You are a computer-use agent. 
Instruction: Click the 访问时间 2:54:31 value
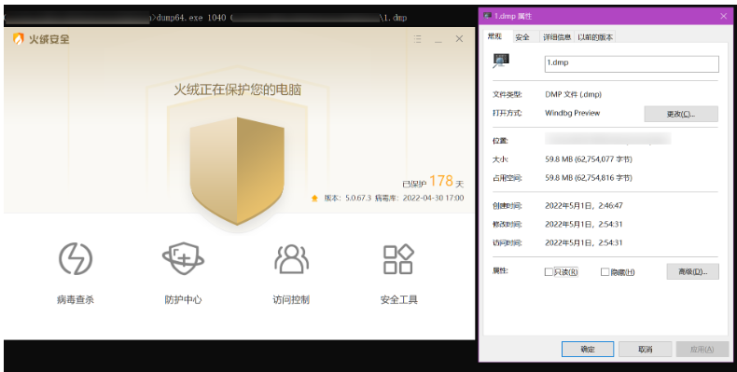[584, 242]
